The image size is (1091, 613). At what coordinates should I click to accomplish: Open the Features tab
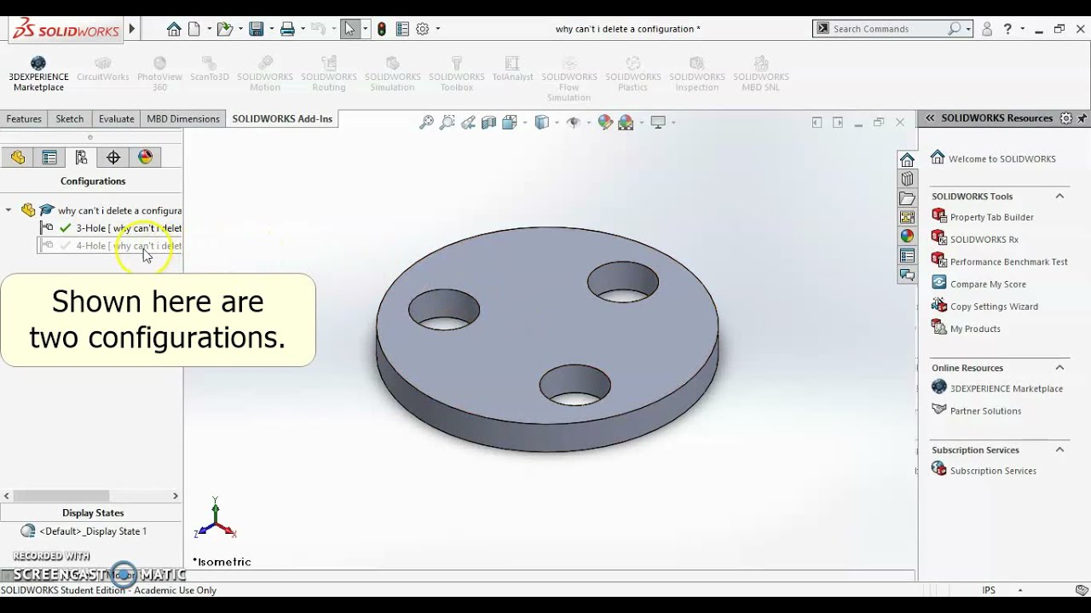pyautogui.click(x=24, y=119)
